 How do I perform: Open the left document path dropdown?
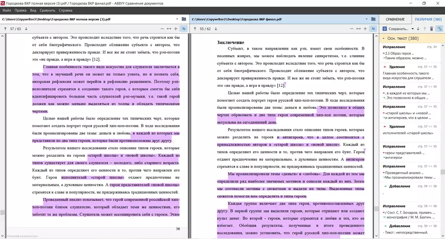pyautogui.click(x=176, y=19)
